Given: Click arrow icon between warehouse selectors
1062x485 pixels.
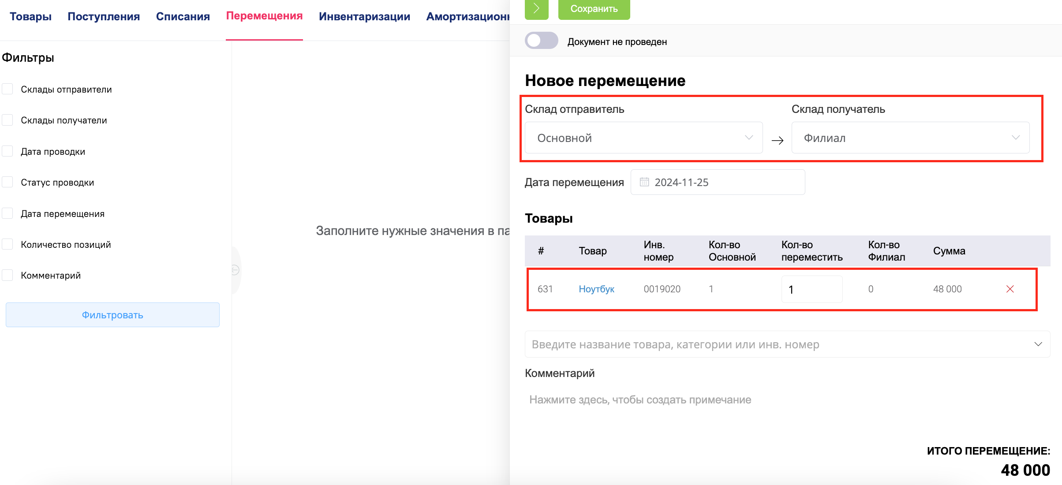Looking at the screenshot, I should point(777,141).
